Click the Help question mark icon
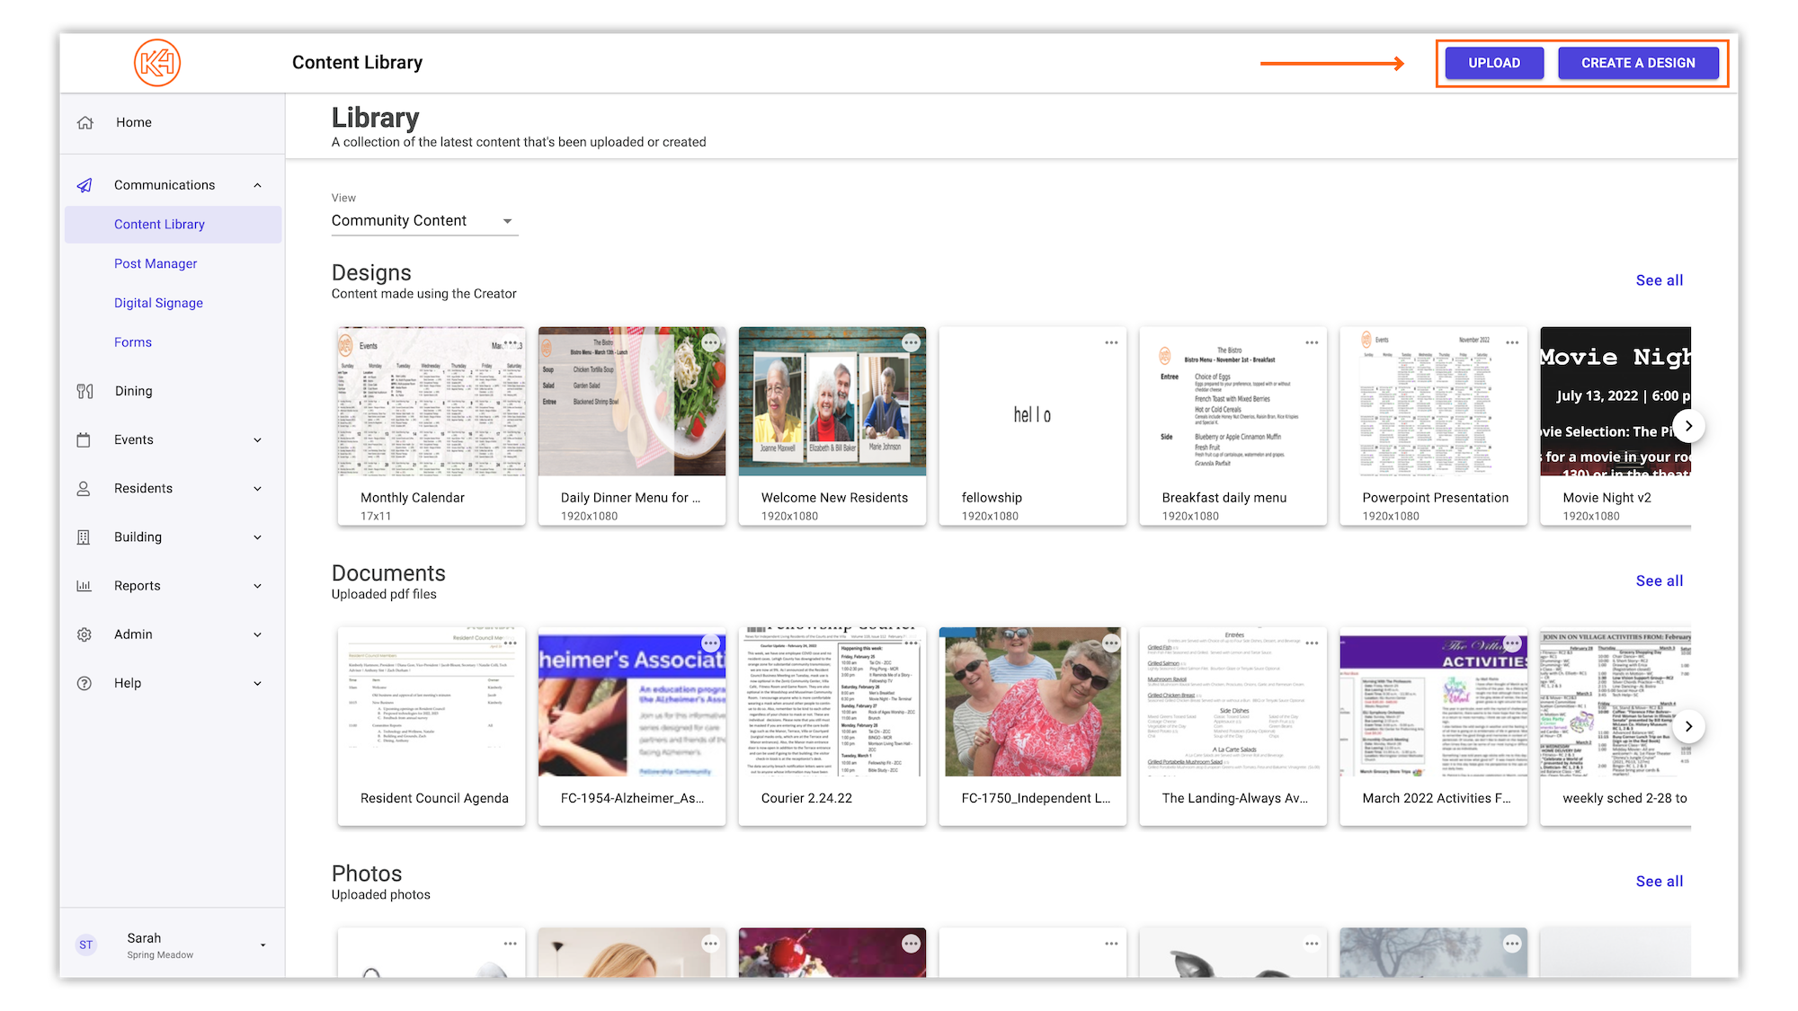 pos(84,683)
